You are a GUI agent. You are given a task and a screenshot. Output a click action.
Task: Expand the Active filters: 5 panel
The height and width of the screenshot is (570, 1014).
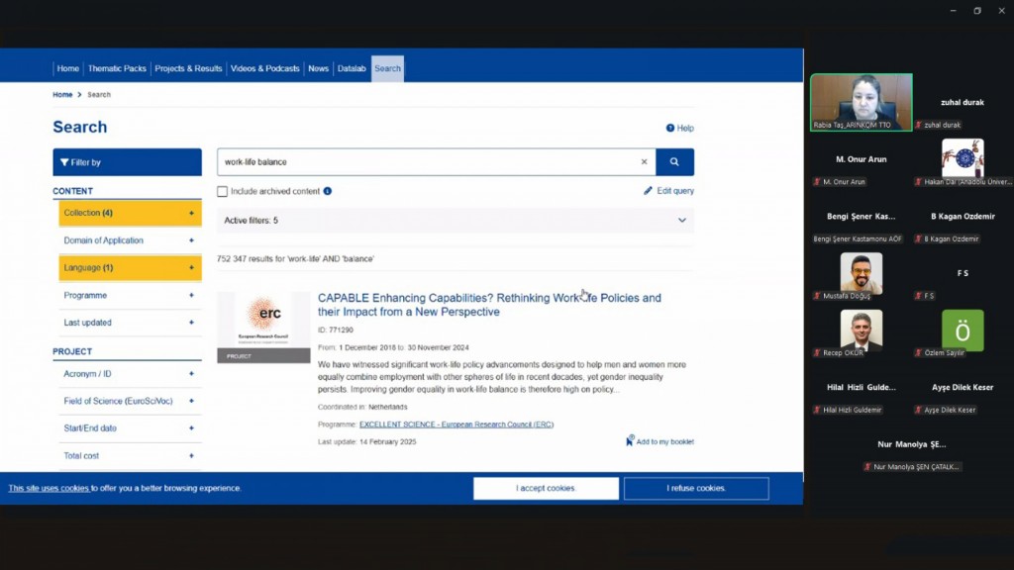tap(456, 221)
